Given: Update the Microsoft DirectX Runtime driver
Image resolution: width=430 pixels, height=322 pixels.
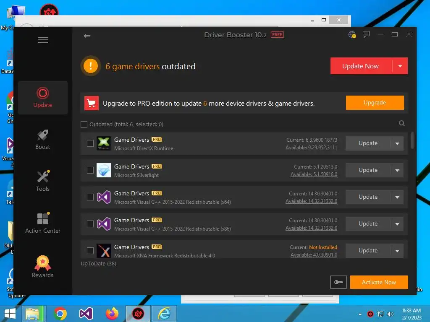Looking at the screenshot, I should (x=368, y=143).
